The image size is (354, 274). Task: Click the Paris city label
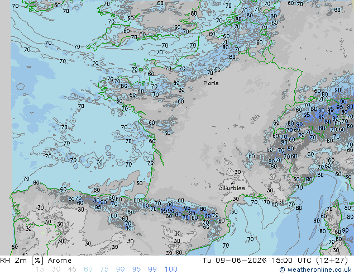coord(211,83)
